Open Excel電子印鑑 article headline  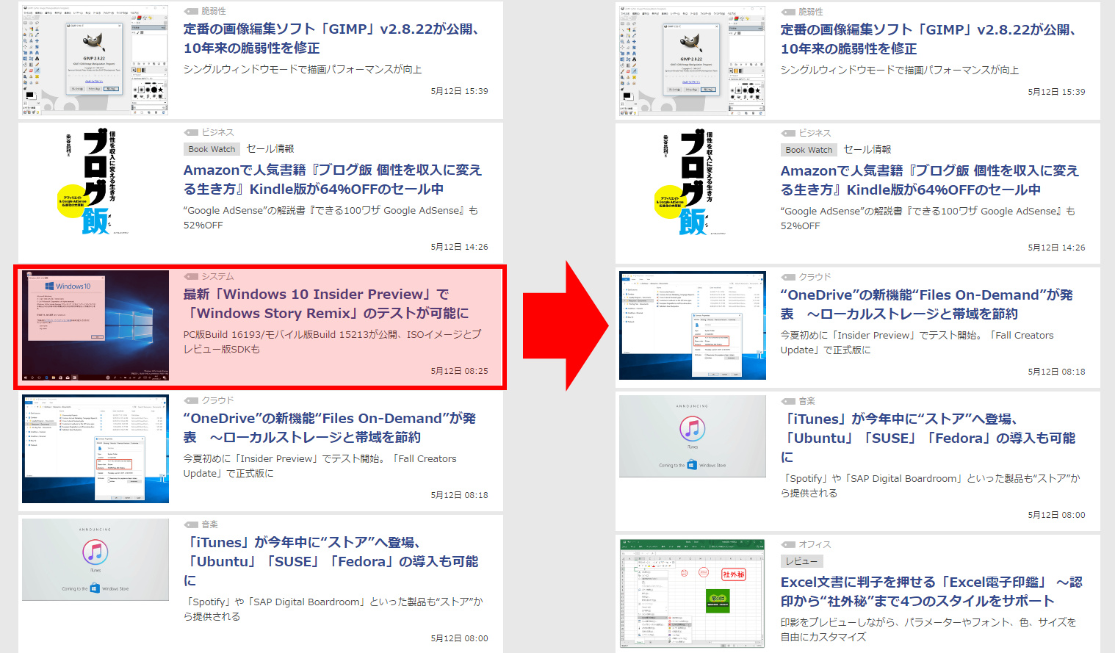[x=931, y=591]
